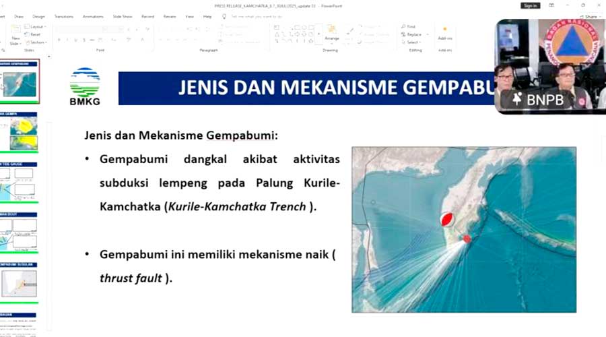606x337 pixels.
Task: Click the red focal mechanism beachball on map
Action: coord(446,219)
